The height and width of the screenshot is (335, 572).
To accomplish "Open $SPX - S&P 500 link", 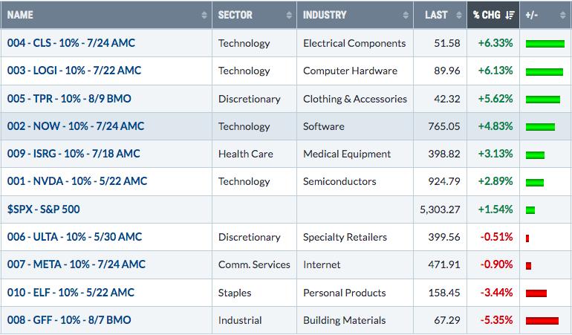I will pos(43,209).
